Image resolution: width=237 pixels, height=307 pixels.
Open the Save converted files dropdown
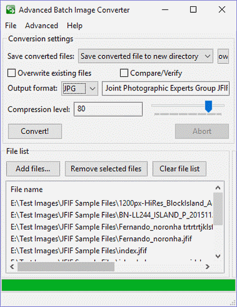coord(145,56)
